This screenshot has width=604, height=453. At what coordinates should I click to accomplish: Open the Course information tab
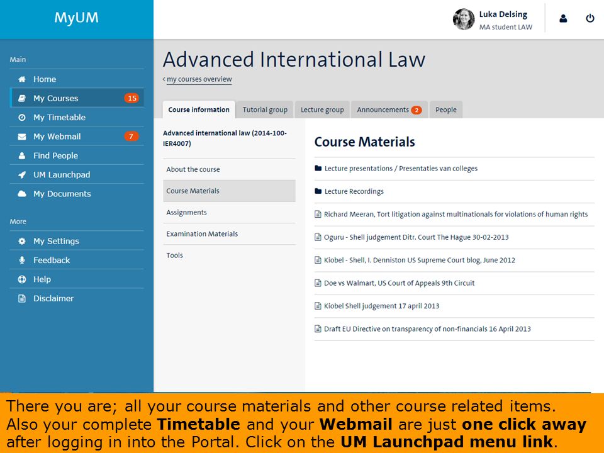pyautogui.click(x=199, y=109)
